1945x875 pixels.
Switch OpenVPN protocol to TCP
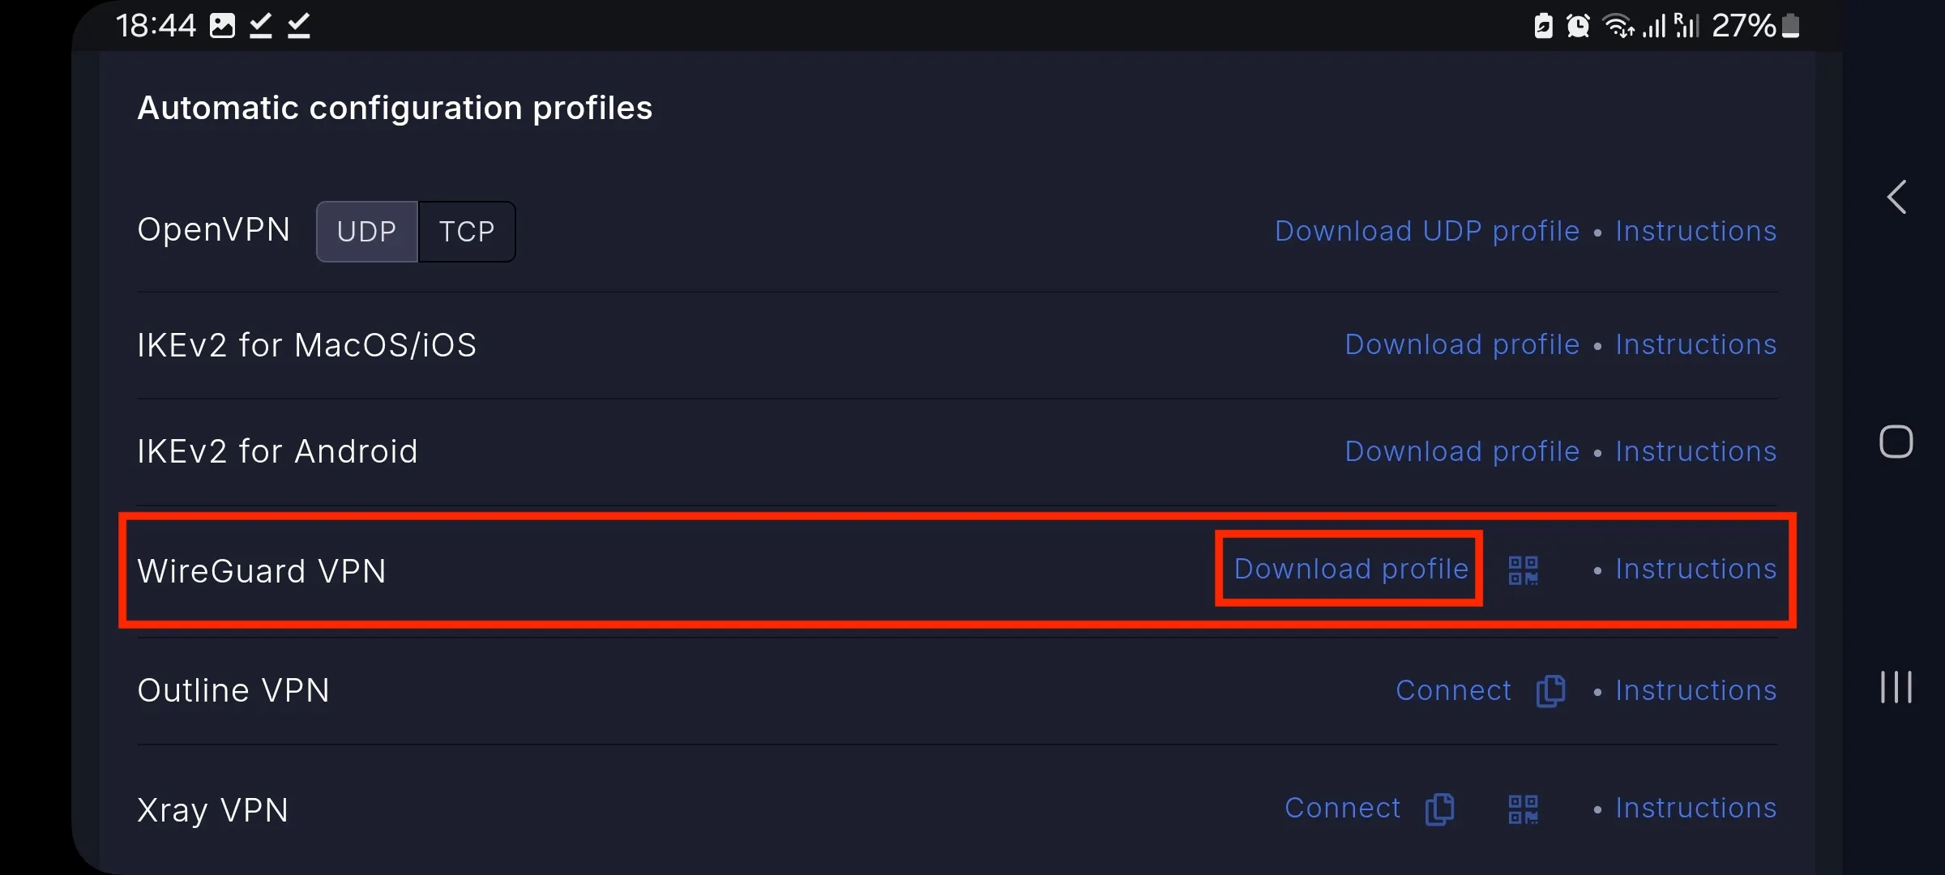click(467, 232)
